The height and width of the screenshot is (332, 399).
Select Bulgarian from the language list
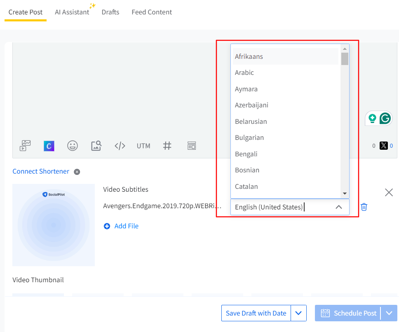tap(249, 137)
